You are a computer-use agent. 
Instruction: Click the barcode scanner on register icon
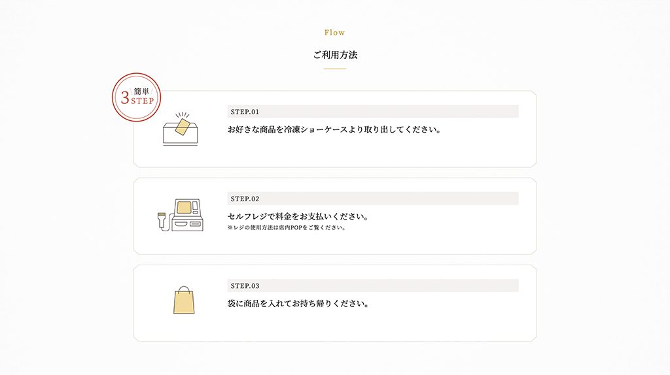point(162,221)
